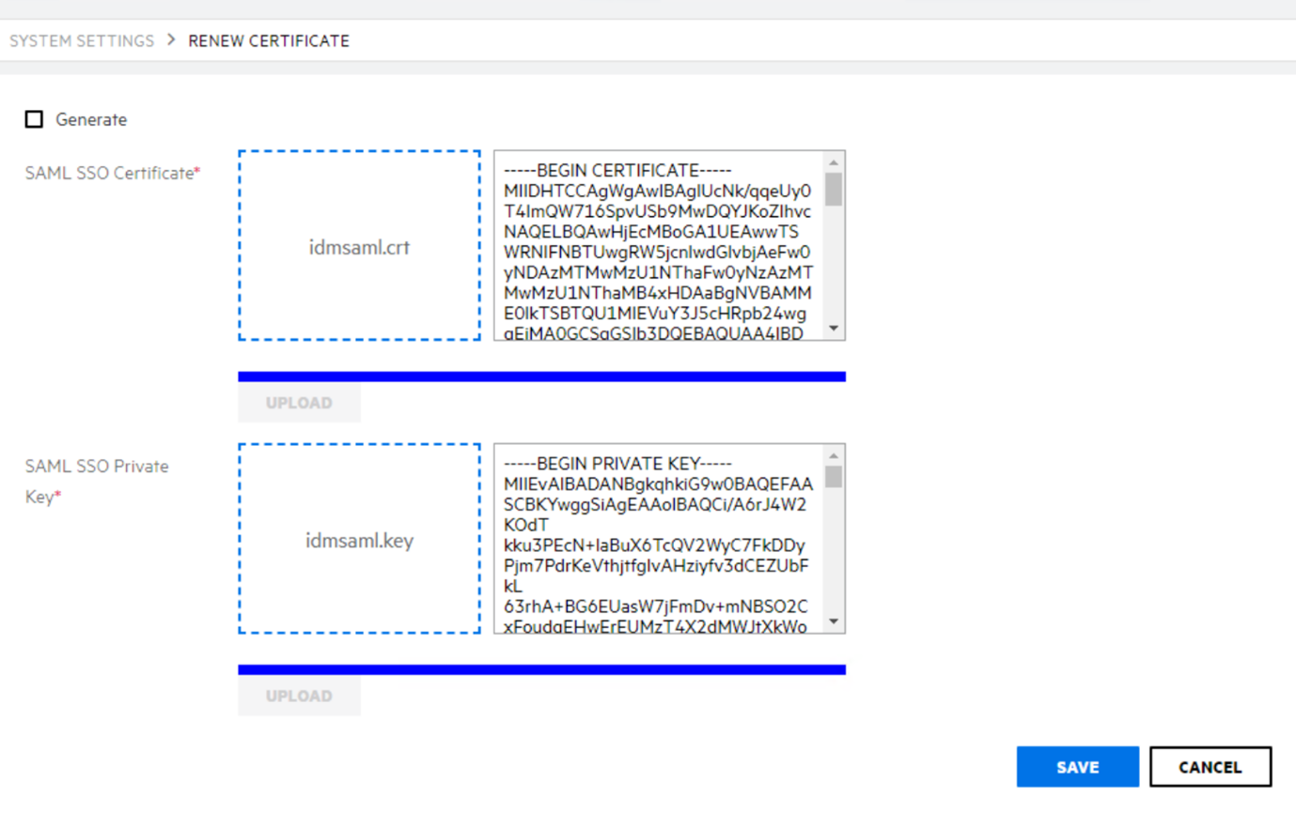Viewport: 1296px width, 828px height.
Task: Click the idmsaml.crt file drop zone
Action: 359,246
